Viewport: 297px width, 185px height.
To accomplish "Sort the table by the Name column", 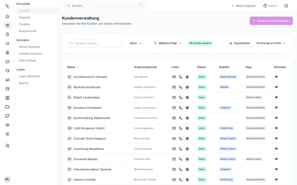I will pos(72,67).
